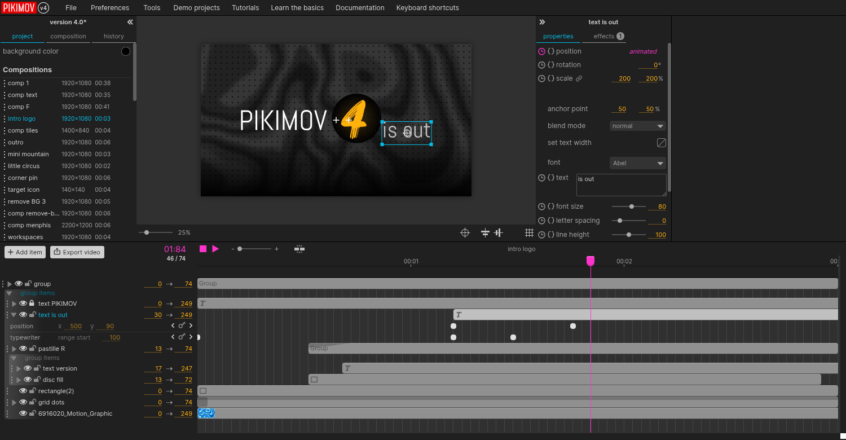Click the background color black swatch

pos(126,51)
